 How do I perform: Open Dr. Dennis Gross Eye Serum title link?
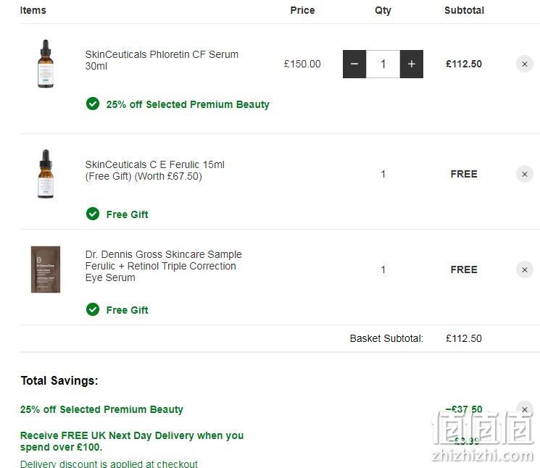coord(164,266)
